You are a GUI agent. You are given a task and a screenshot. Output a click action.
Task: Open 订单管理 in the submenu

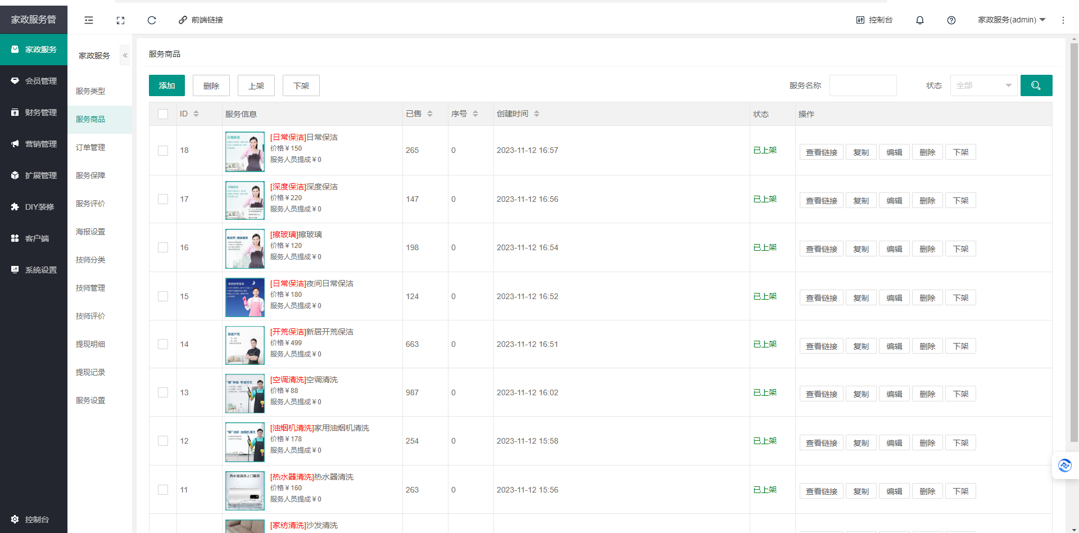pyautogui.click(x=90, y=147)
